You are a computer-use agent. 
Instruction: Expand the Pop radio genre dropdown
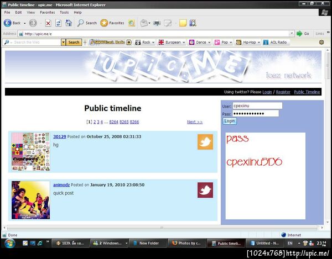click(x=231, y=43)
